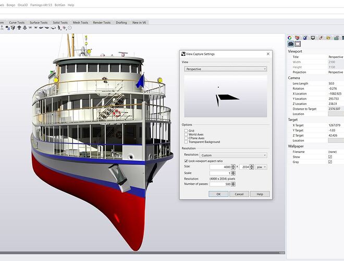
Task: Click the target pin icon in toolbar
Action: coord(2,28)
